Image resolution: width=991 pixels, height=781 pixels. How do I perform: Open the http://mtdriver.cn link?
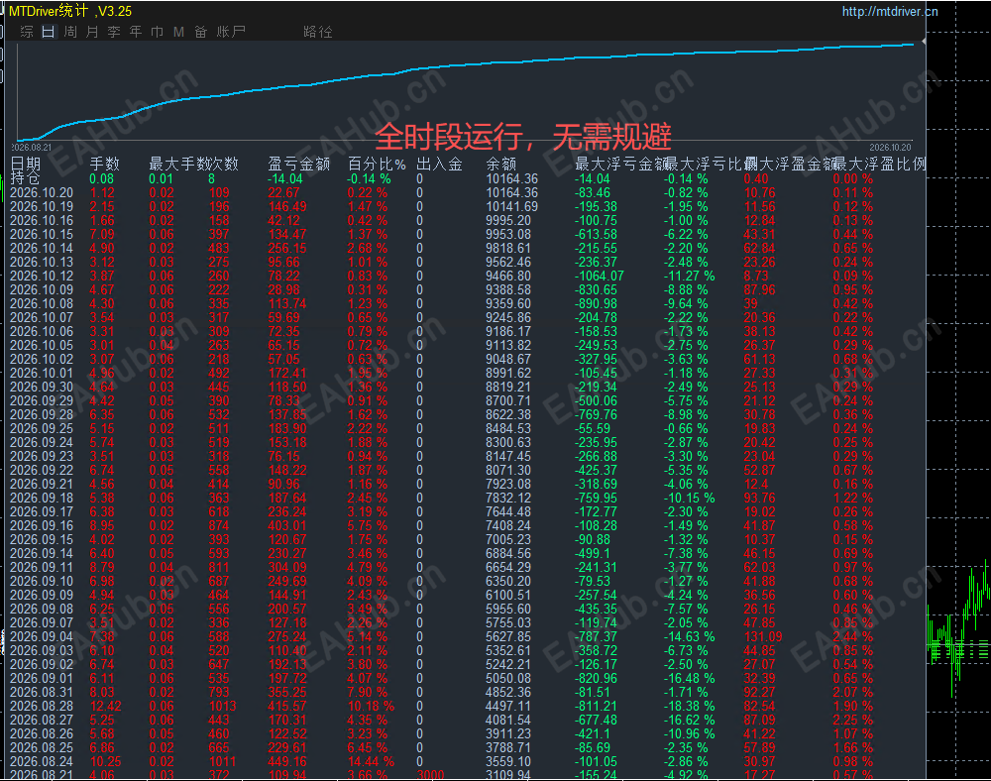[x=890, y=11]
